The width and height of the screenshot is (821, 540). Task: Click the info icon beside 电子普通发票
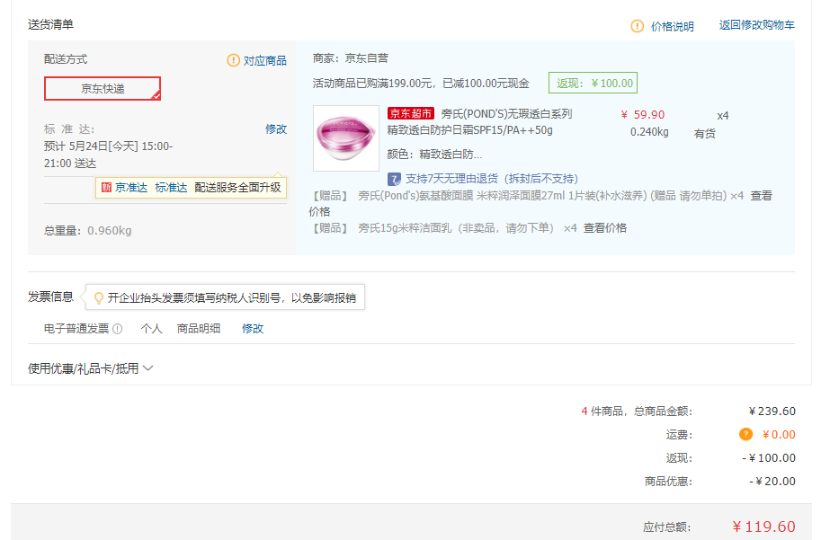117,329
